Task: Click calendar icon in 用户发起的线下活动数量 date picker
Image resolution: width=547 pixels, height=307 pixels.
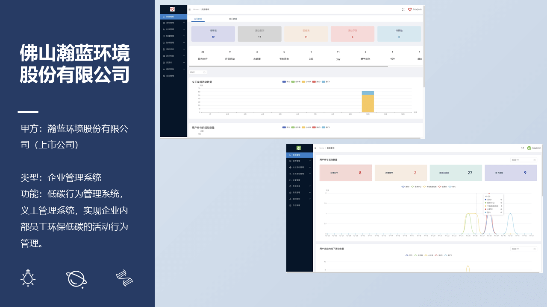Action: (x=534, y=249)
